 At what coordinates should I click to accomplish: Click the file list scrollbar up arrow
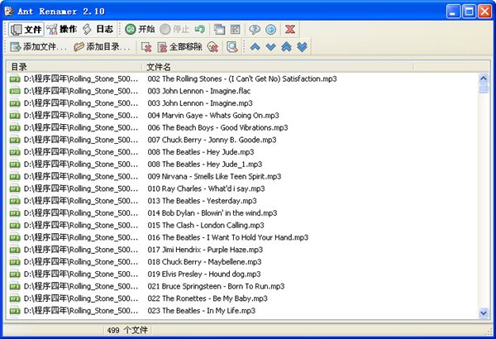[484, 79]
